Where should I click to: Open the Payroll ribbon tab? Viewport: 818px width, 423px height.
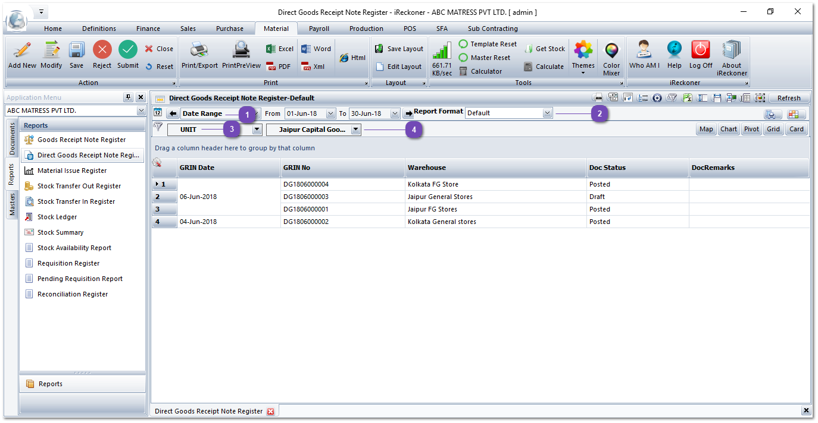(x=319, y=29)
